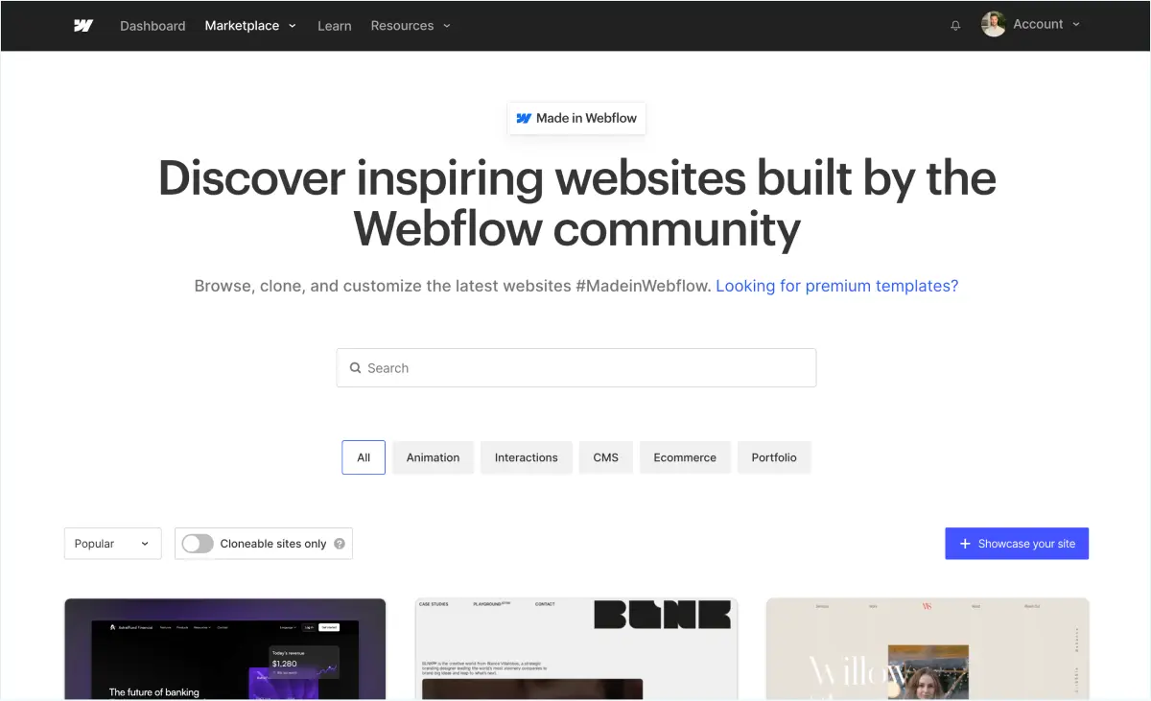The width and height of the screenshot is (1151, 701).
Task: Select the All filter tab
Action: tap(364, 457)
